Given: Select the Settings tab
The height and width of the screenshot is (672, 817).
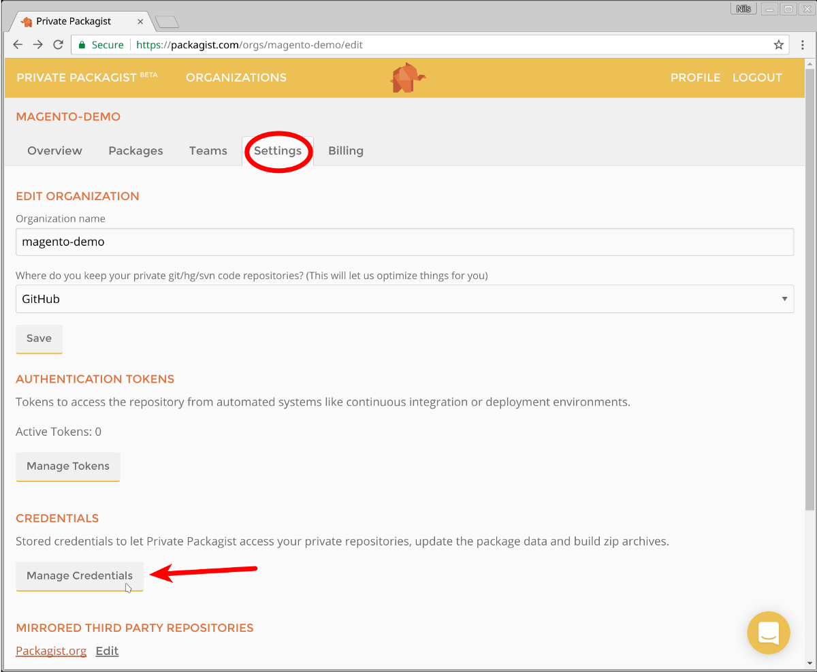Looking at the screenshot, I should [278, 150].
